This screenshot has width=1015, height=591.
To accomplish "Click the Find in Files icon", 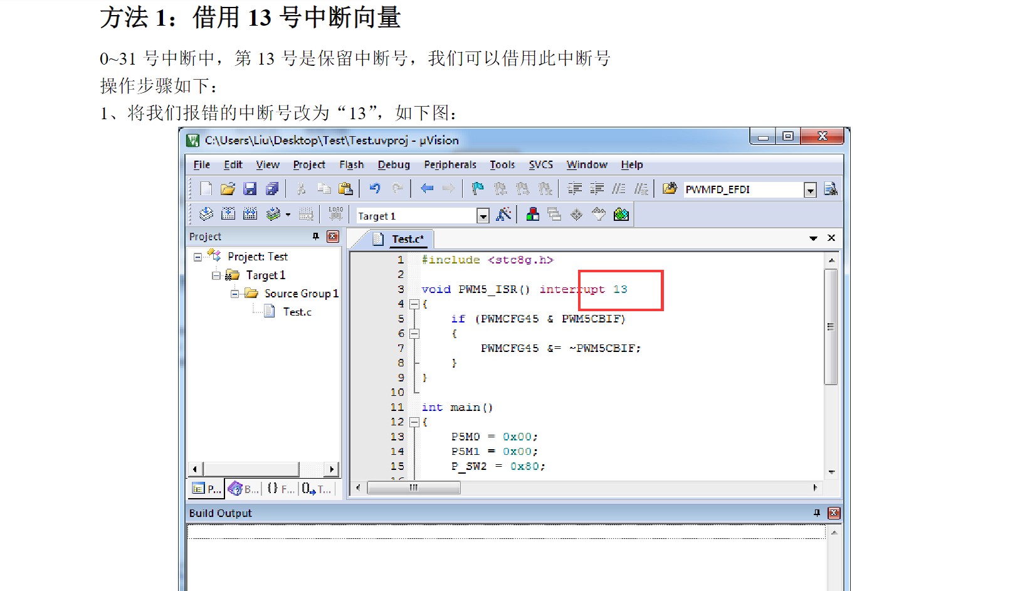I will (670, 189).
